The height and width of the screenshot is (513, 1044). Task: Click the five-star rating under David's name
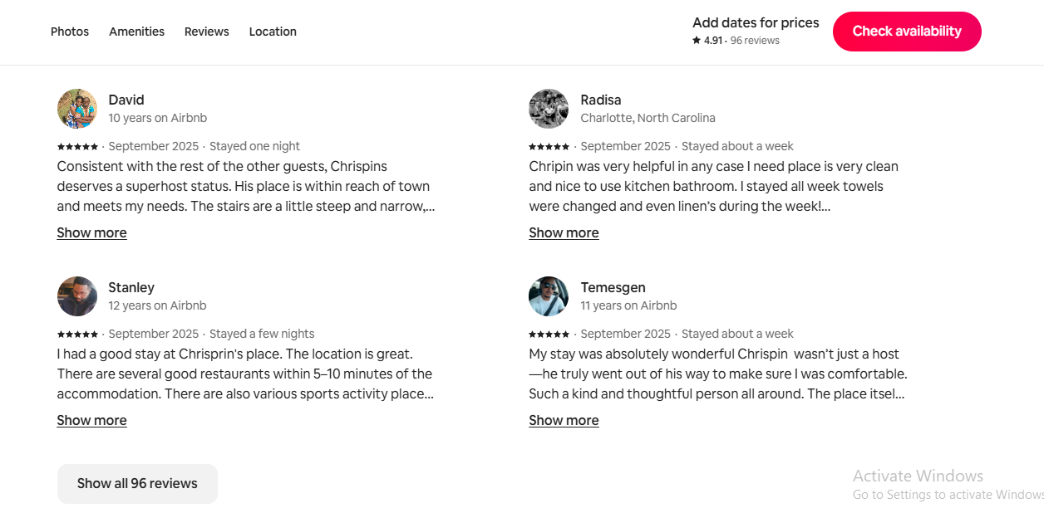(x=77, y=146)
